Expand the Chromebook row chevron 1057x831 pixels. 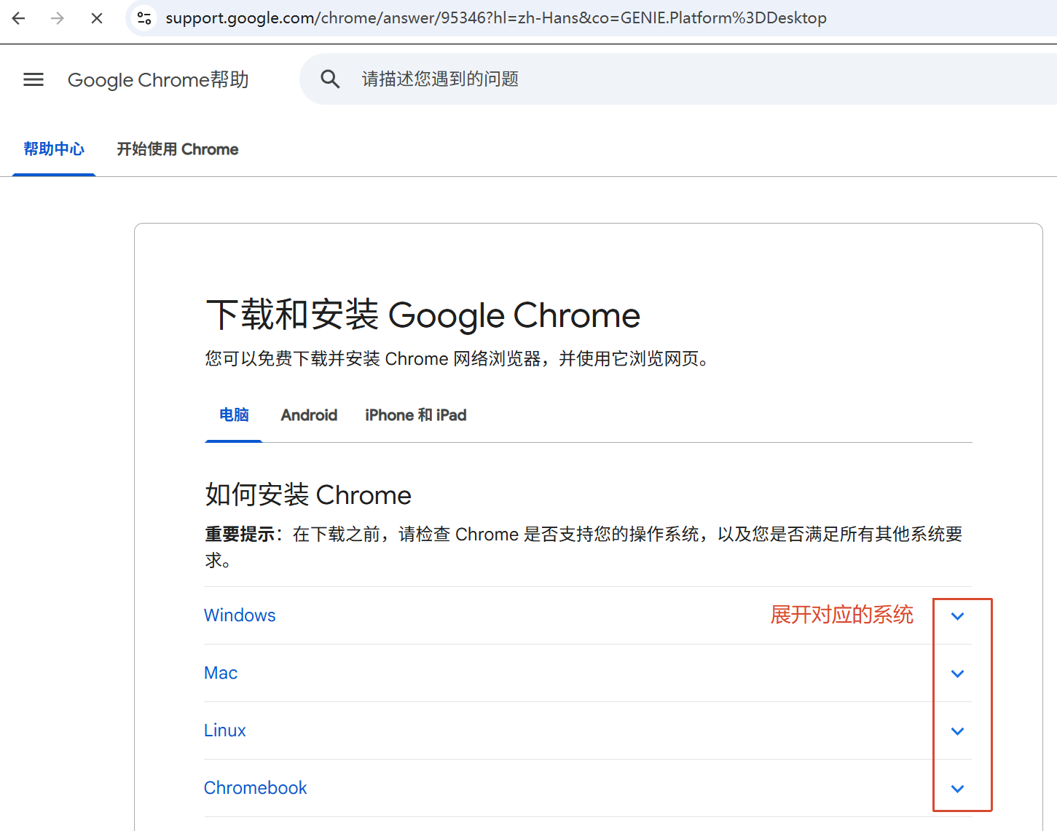[x=957, y=789]
